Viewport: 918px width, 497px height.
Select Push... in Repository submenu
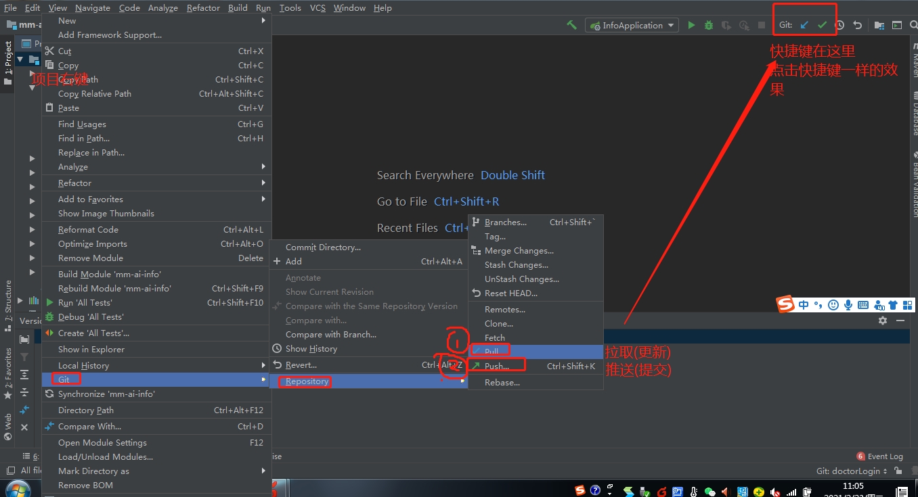(x=535, y=366)
